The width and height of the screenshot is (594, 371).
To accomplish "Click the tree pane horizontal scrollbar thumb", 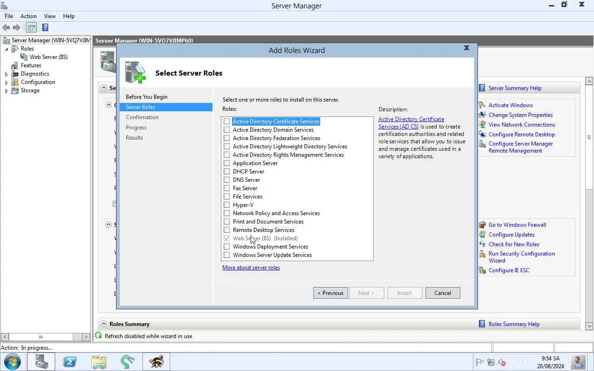I will pyautogui.click(x=41, y=337).
